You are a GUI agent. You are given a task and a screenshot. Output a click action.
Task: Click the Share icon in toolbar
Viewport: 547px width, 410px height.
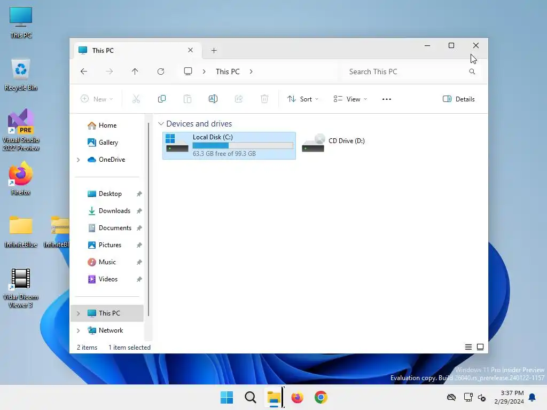tap(239, 99)
